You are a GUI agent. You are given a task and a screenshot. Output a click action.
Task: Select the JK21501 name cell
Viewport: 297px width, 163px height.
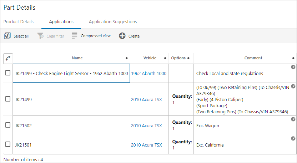point(71,145)
